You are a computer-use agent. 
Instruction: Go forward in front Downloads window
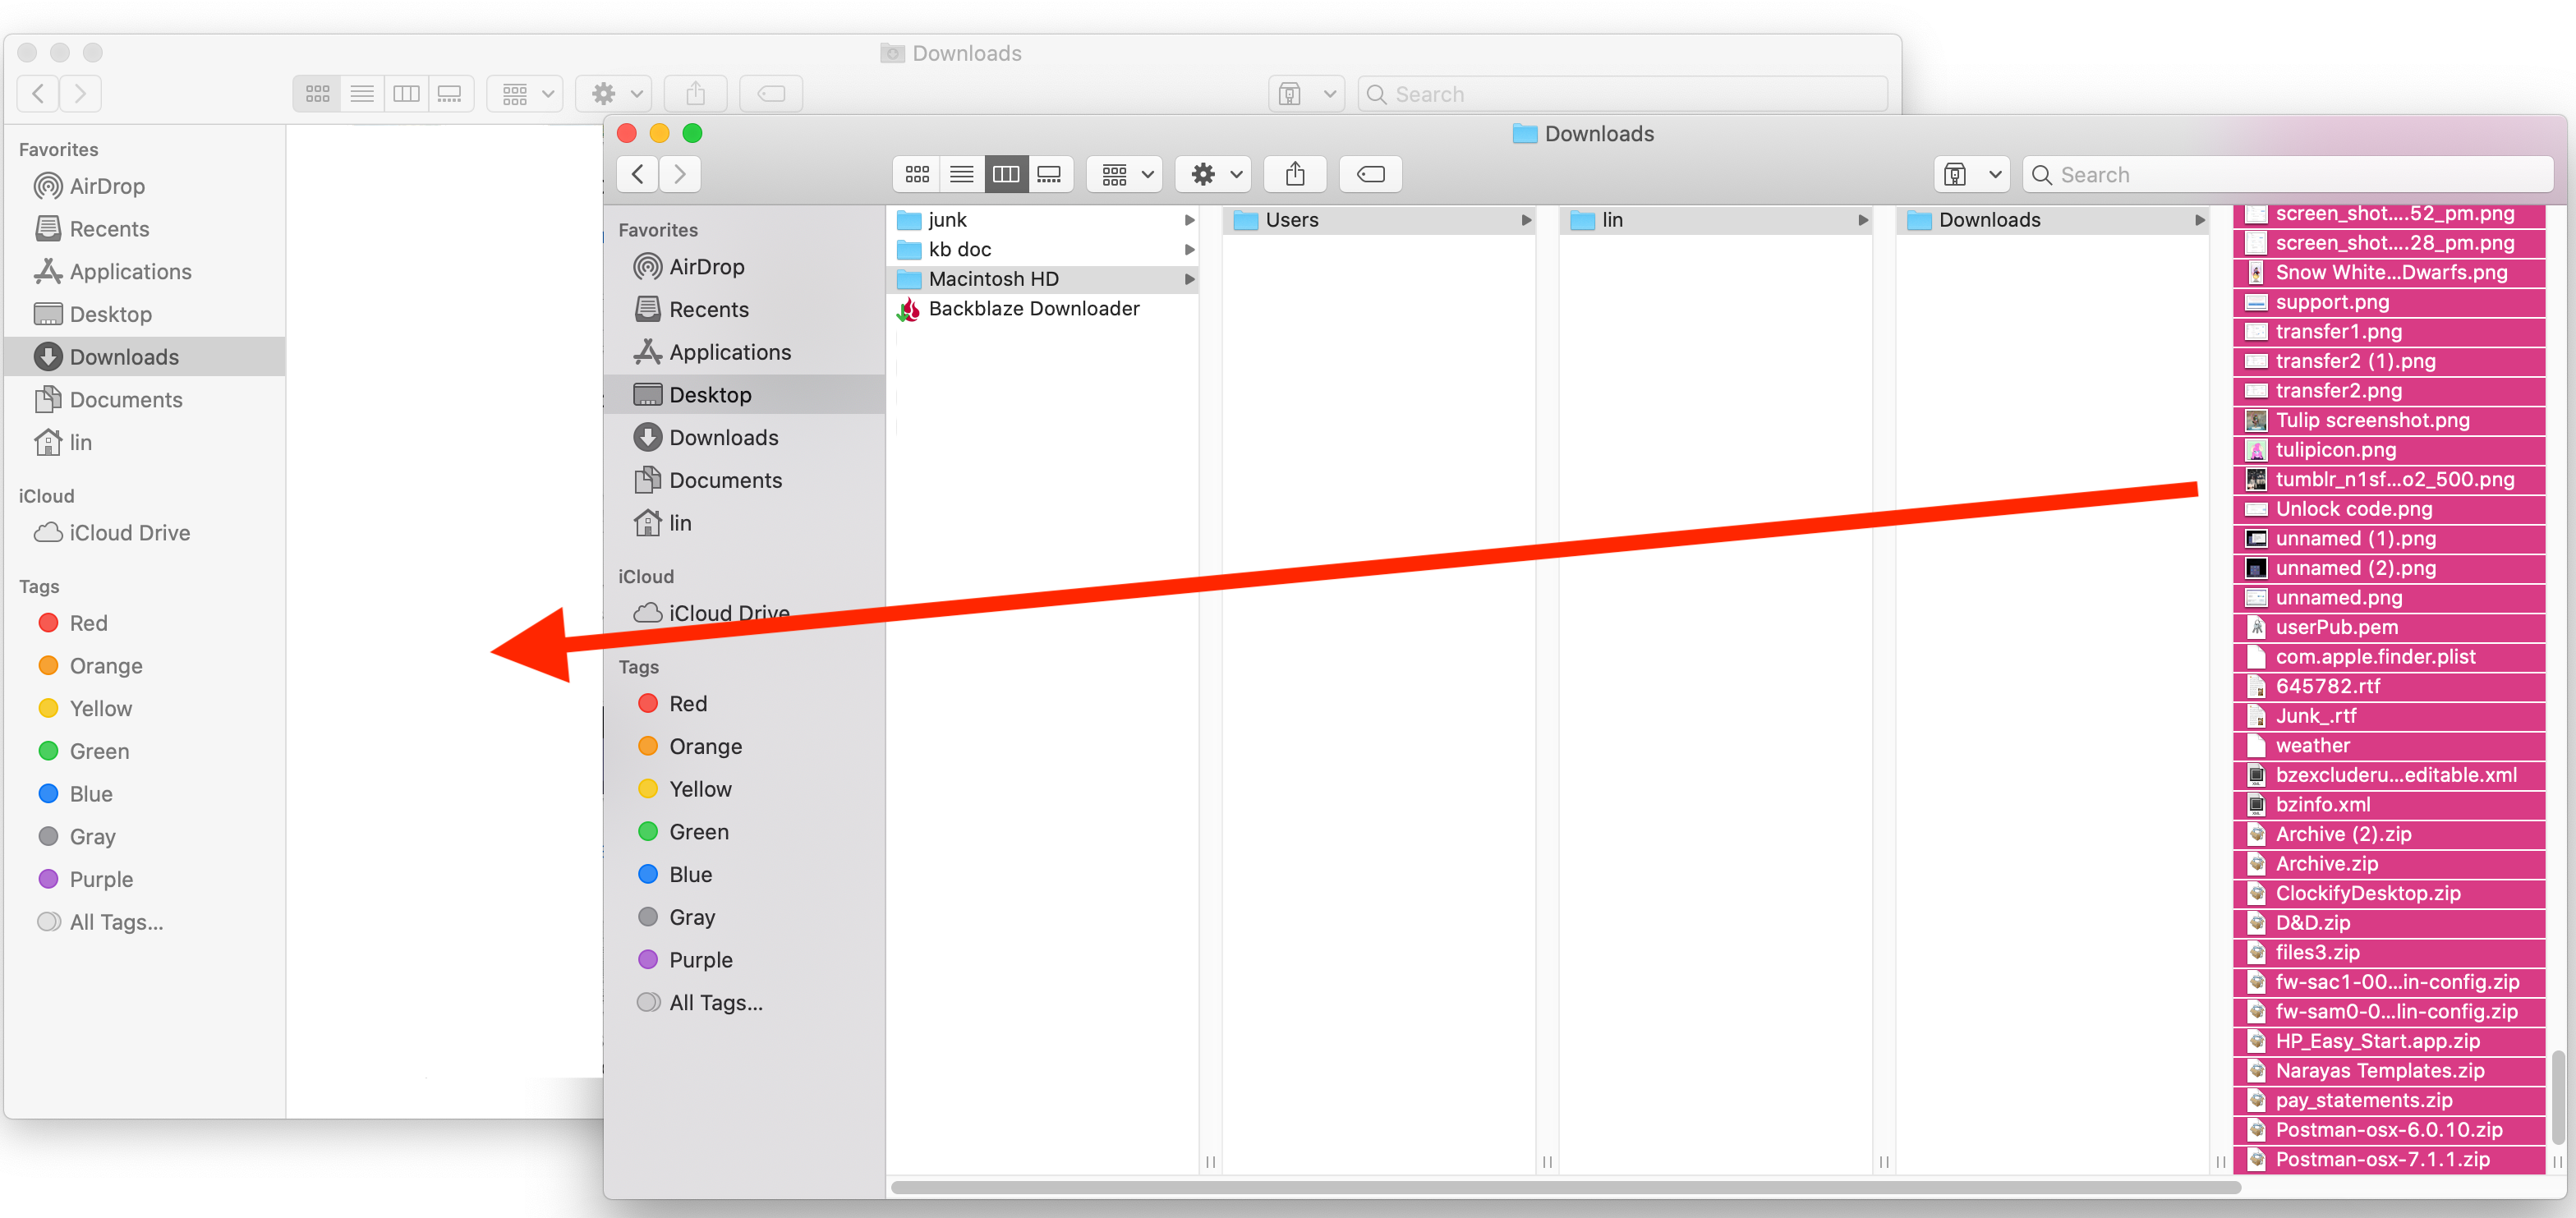(680, 174)
